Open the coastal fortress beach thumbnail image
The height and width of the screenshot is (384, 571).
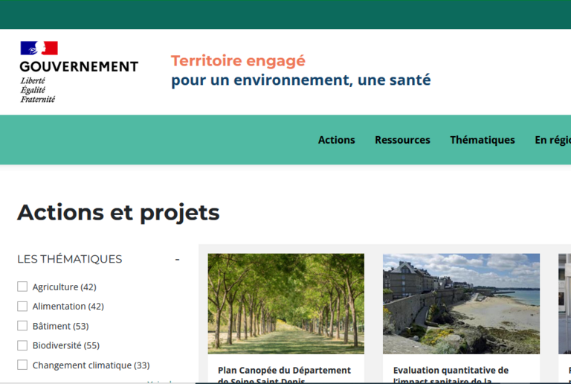click(461, 304)
